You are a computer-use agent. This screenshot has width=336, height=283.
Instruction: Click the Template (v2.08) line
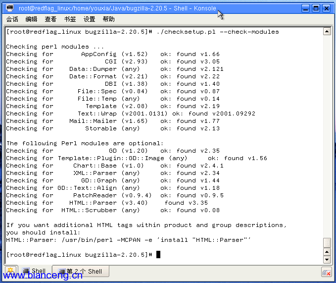[113, 106]
